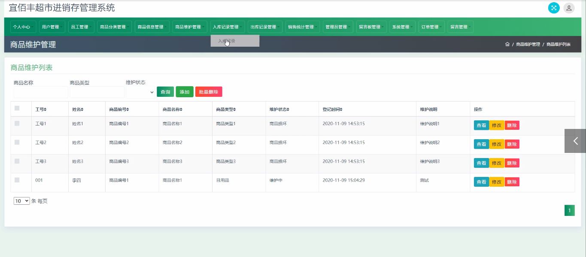Image resolution: width=586 pixels, height=257 pixels.
Task: Sort table by 商品编号 column
Action: [x=119, y=110]
